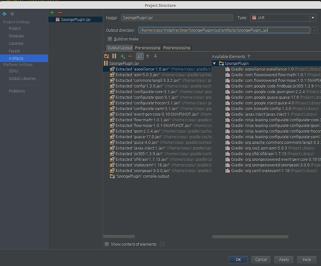Move layout element down arrow
The height and width of the screenshot is (266, 321).
[156, 56]
